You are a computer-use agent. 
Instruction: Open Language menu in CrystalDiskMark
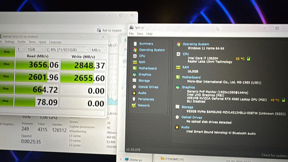point(55,42)
